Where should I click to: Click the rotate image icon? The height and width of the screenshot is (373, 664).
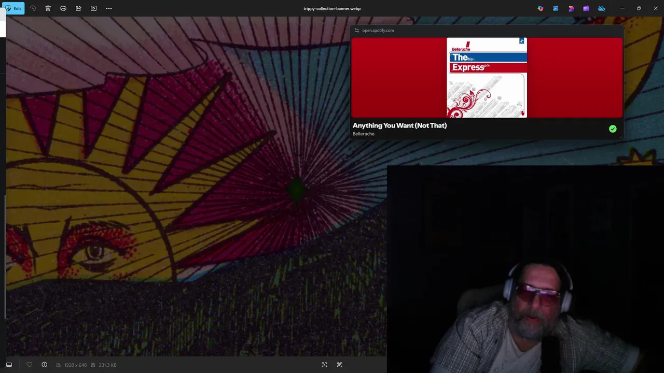point(33,8)
